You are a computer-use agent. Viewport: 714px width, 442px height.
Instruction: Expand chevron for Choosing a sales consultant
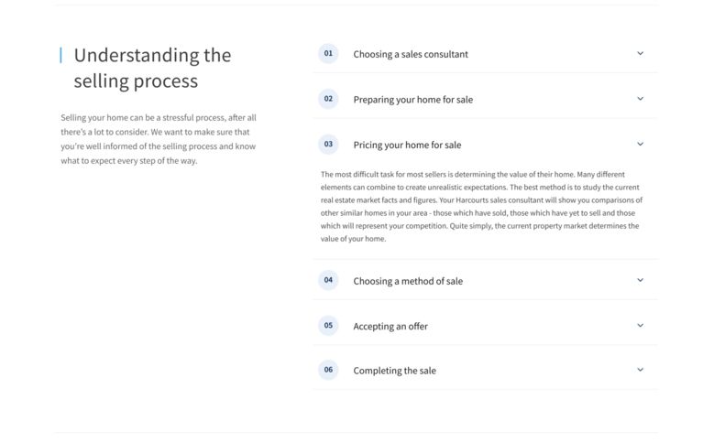tap(640, 53)
